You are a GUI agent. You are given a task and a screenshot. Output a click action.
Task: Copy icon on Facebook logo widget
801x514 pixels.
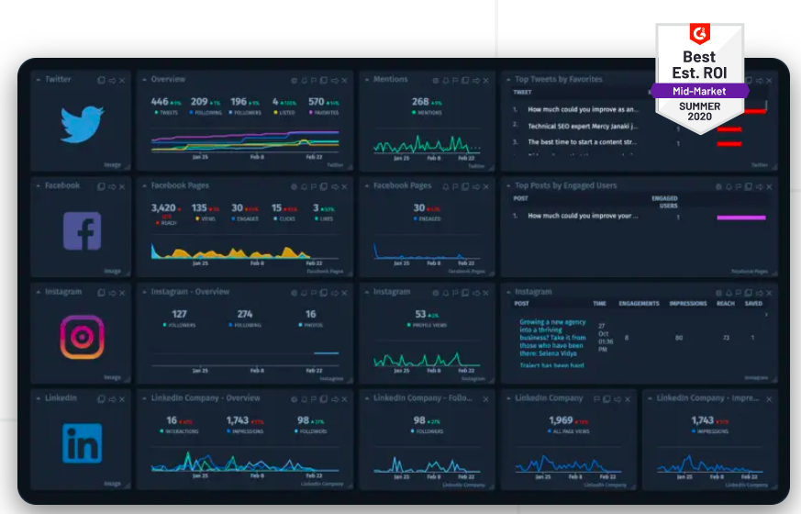(x=101, y=186)
